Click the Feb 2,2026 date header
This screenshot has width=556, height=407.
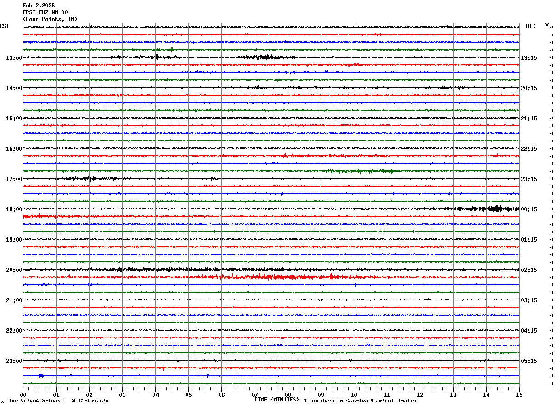click(39, 6)
